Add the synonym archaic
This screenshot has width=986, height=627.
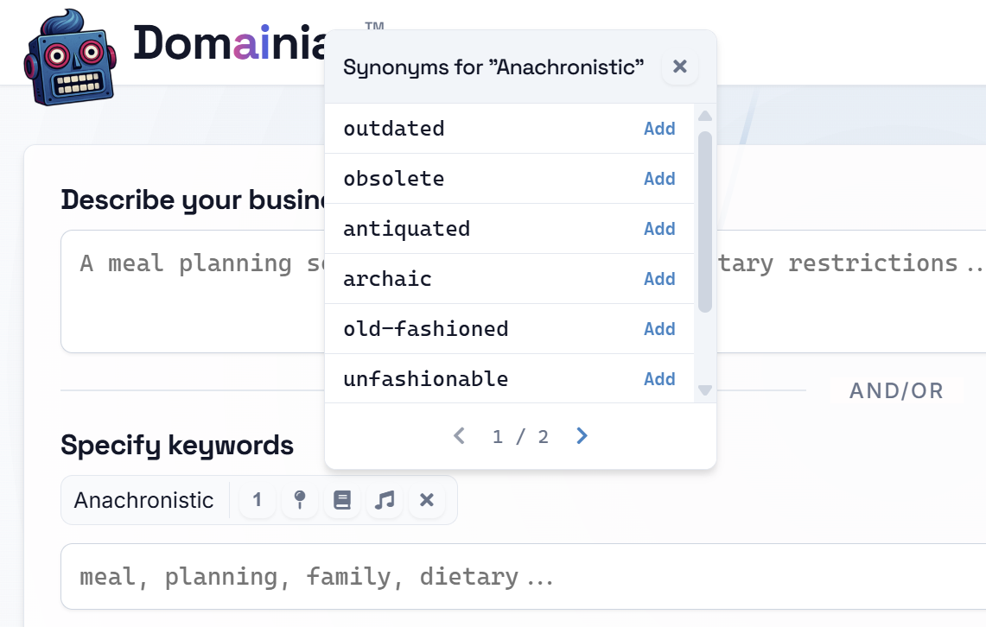[x=659, y=278]
